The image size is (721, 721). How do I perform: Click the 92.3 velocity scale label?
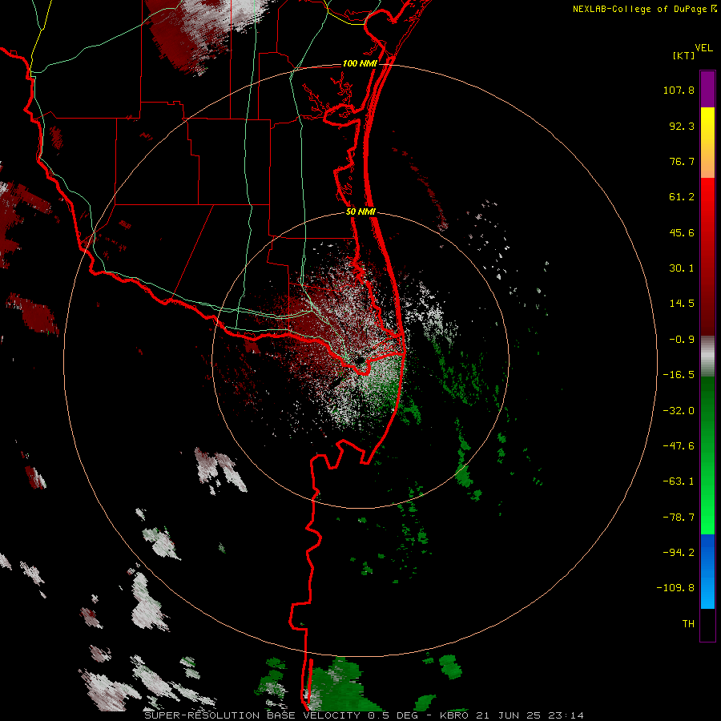[682, 126]
